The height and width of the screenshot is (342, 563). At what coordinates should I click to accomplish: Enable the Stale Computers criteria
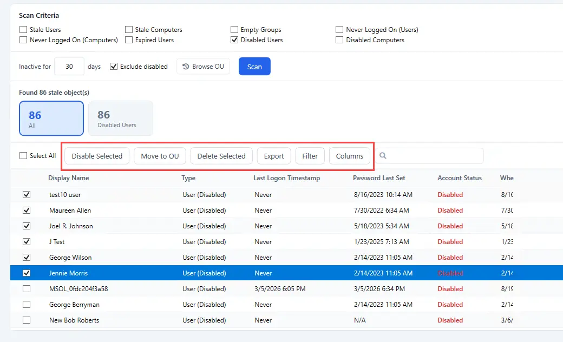coord(129,29)
